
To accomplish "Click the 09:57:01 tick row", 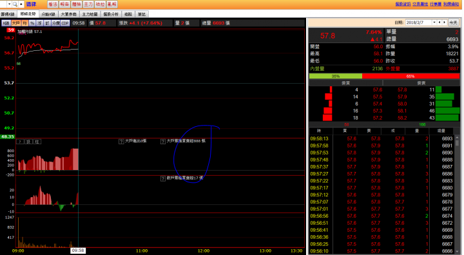I will click(382, 209).
